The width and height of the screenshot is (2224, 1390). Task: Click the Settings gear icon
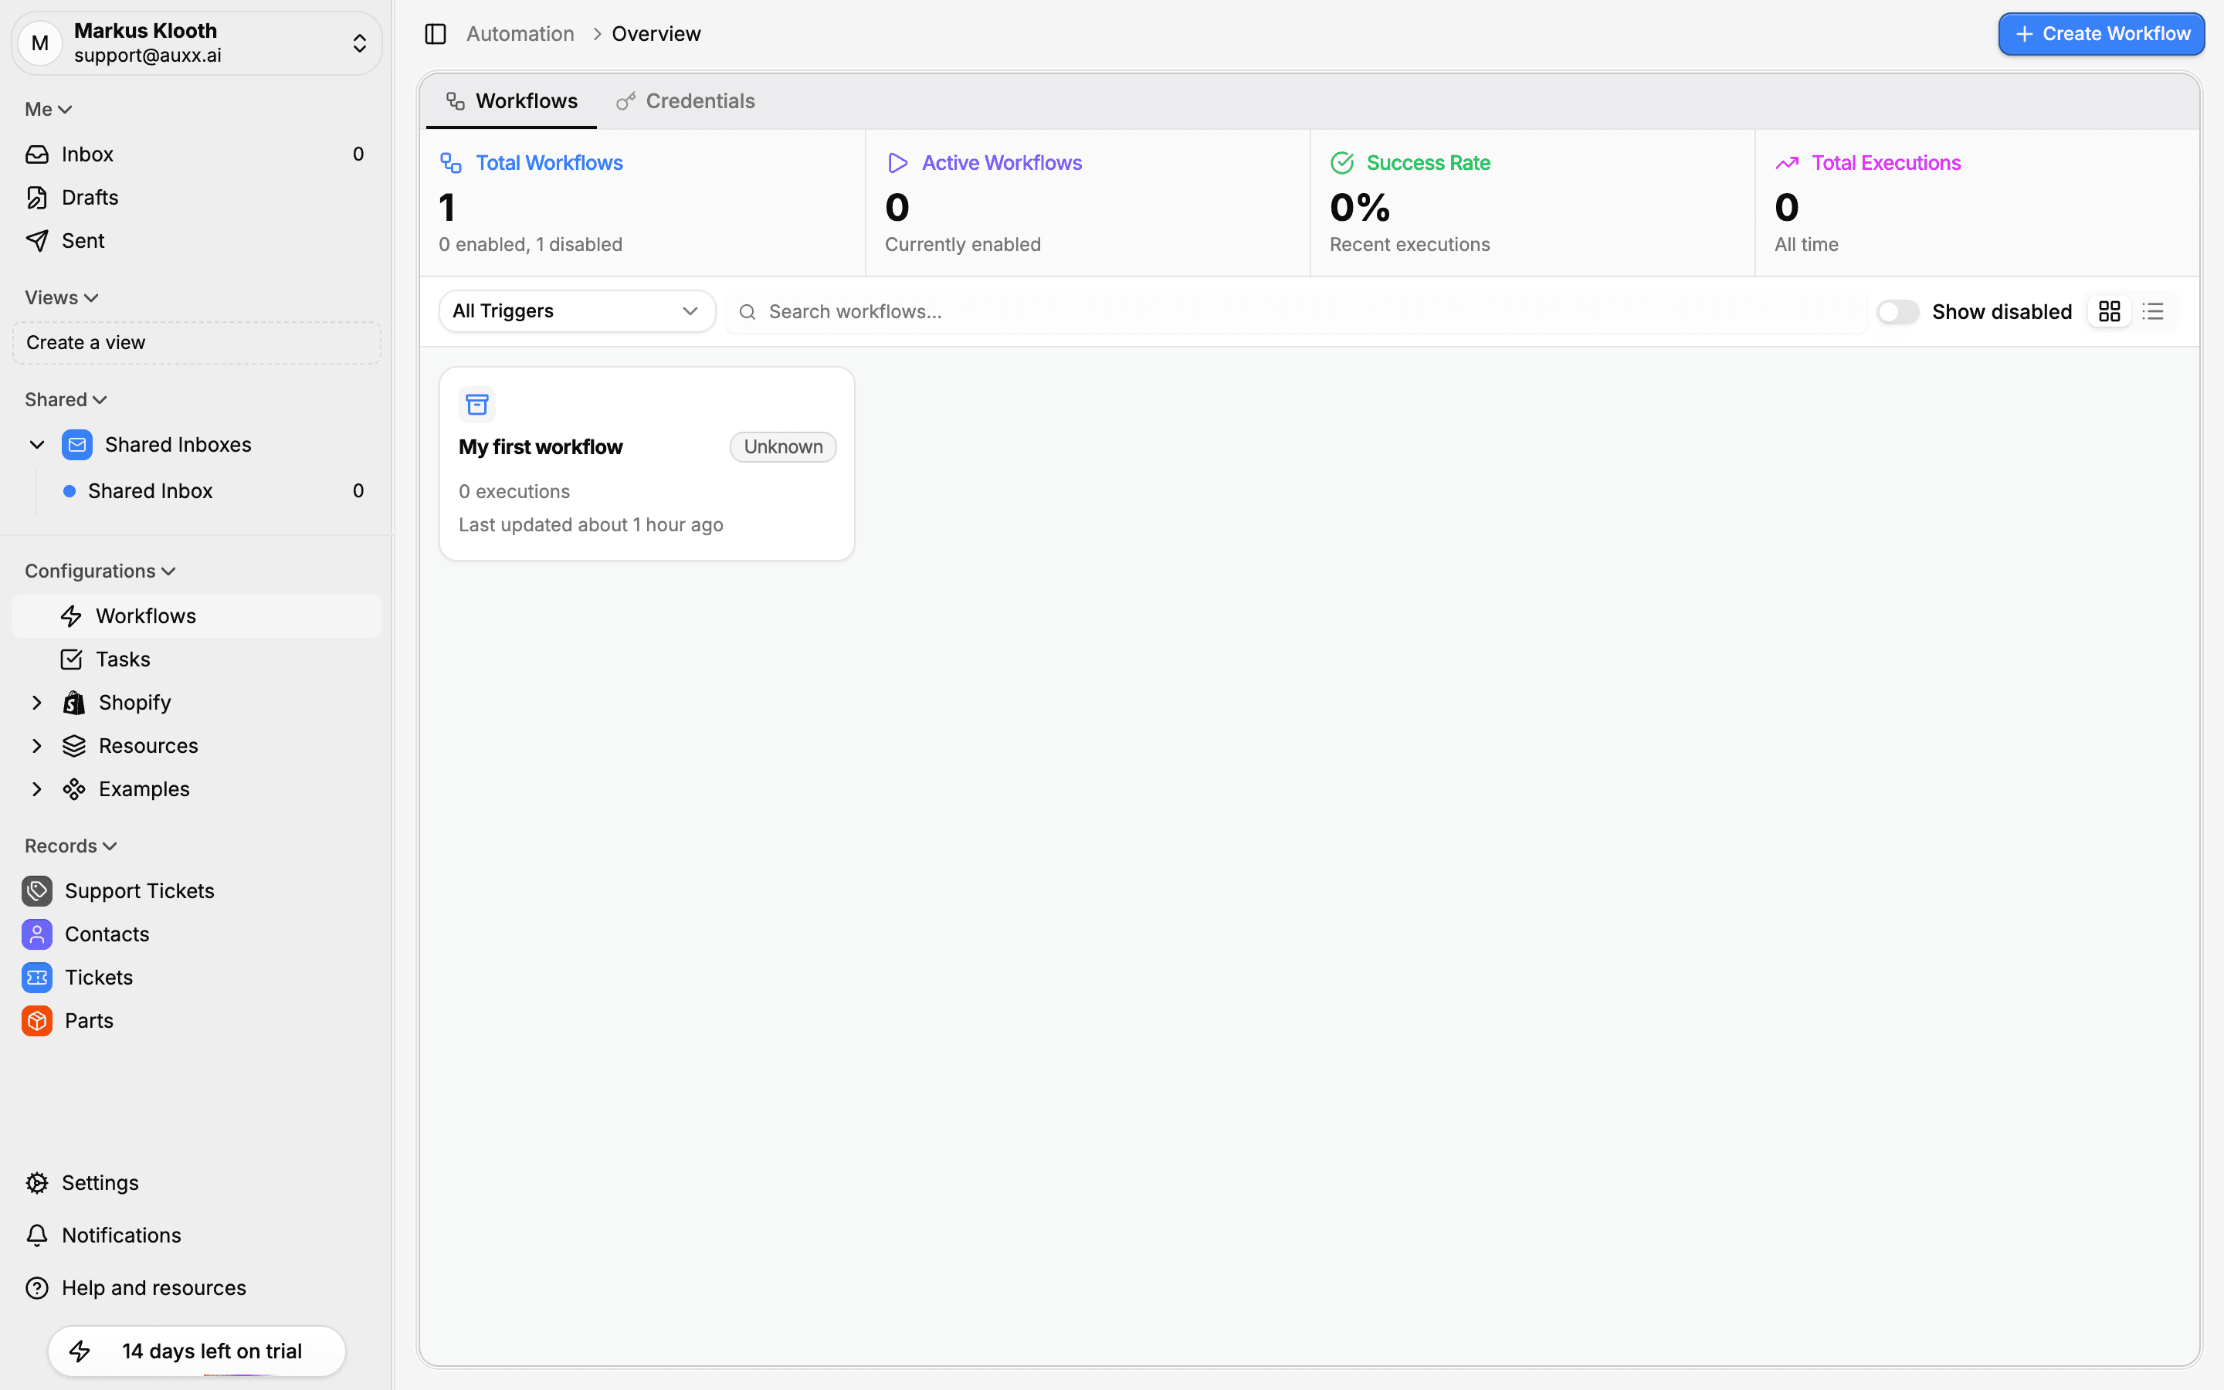click(37, 1183)
